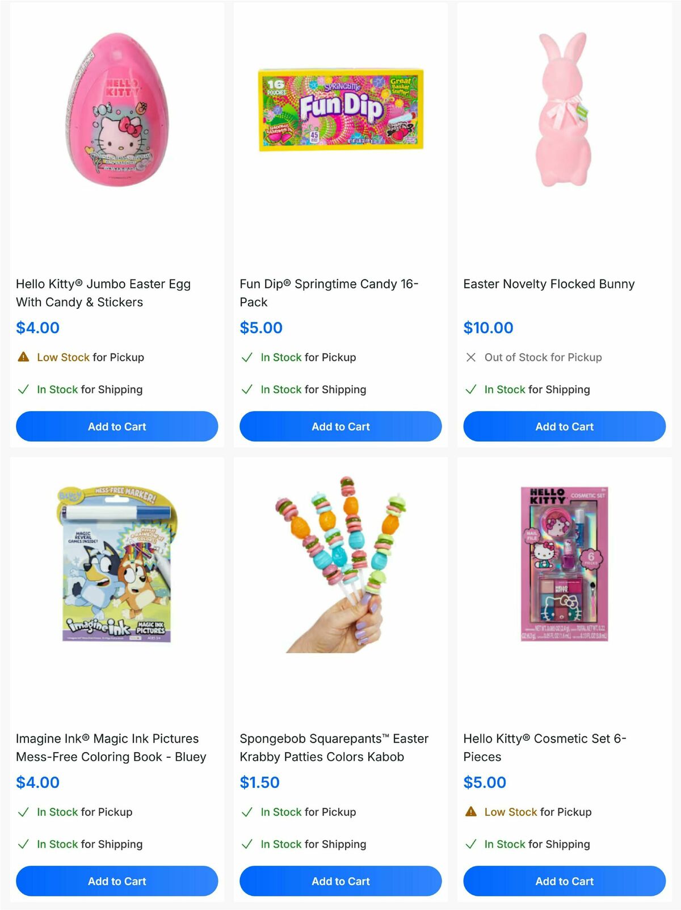The width and height of the screenshot is (681, 910).
Task: Add the Fun Dip Springtime Candy to cart
Action: [x=340, y=426]
